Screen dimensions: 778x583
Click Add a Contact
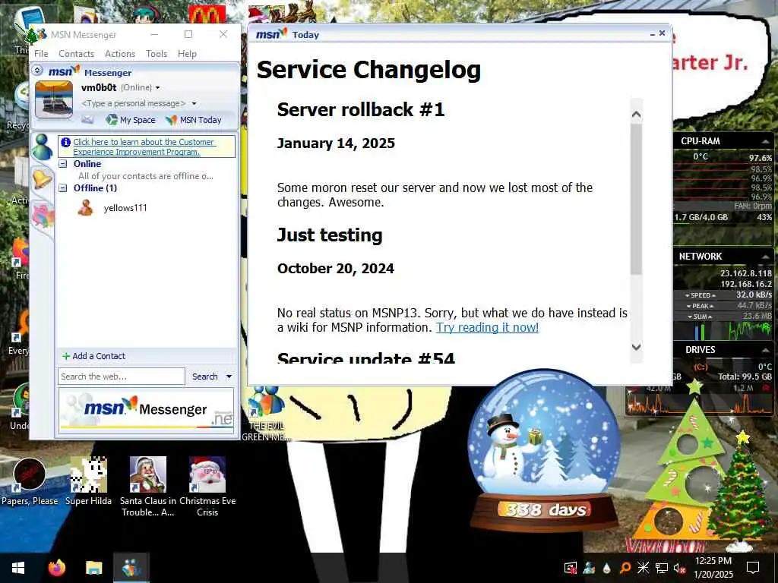[93, 356]
